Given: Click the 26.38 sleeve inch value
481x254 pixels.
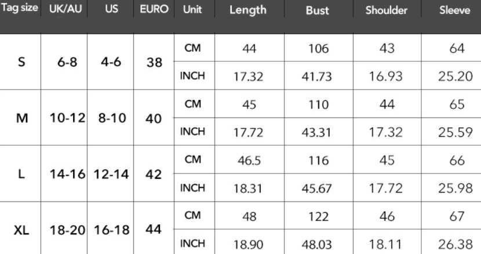Looking at the screenshot, I should pyautogui.click(x=454, y=244).
